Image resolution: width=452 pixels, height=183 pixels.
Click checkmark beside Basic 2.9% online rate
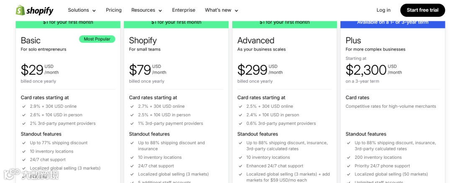click(x=24, y=107)
